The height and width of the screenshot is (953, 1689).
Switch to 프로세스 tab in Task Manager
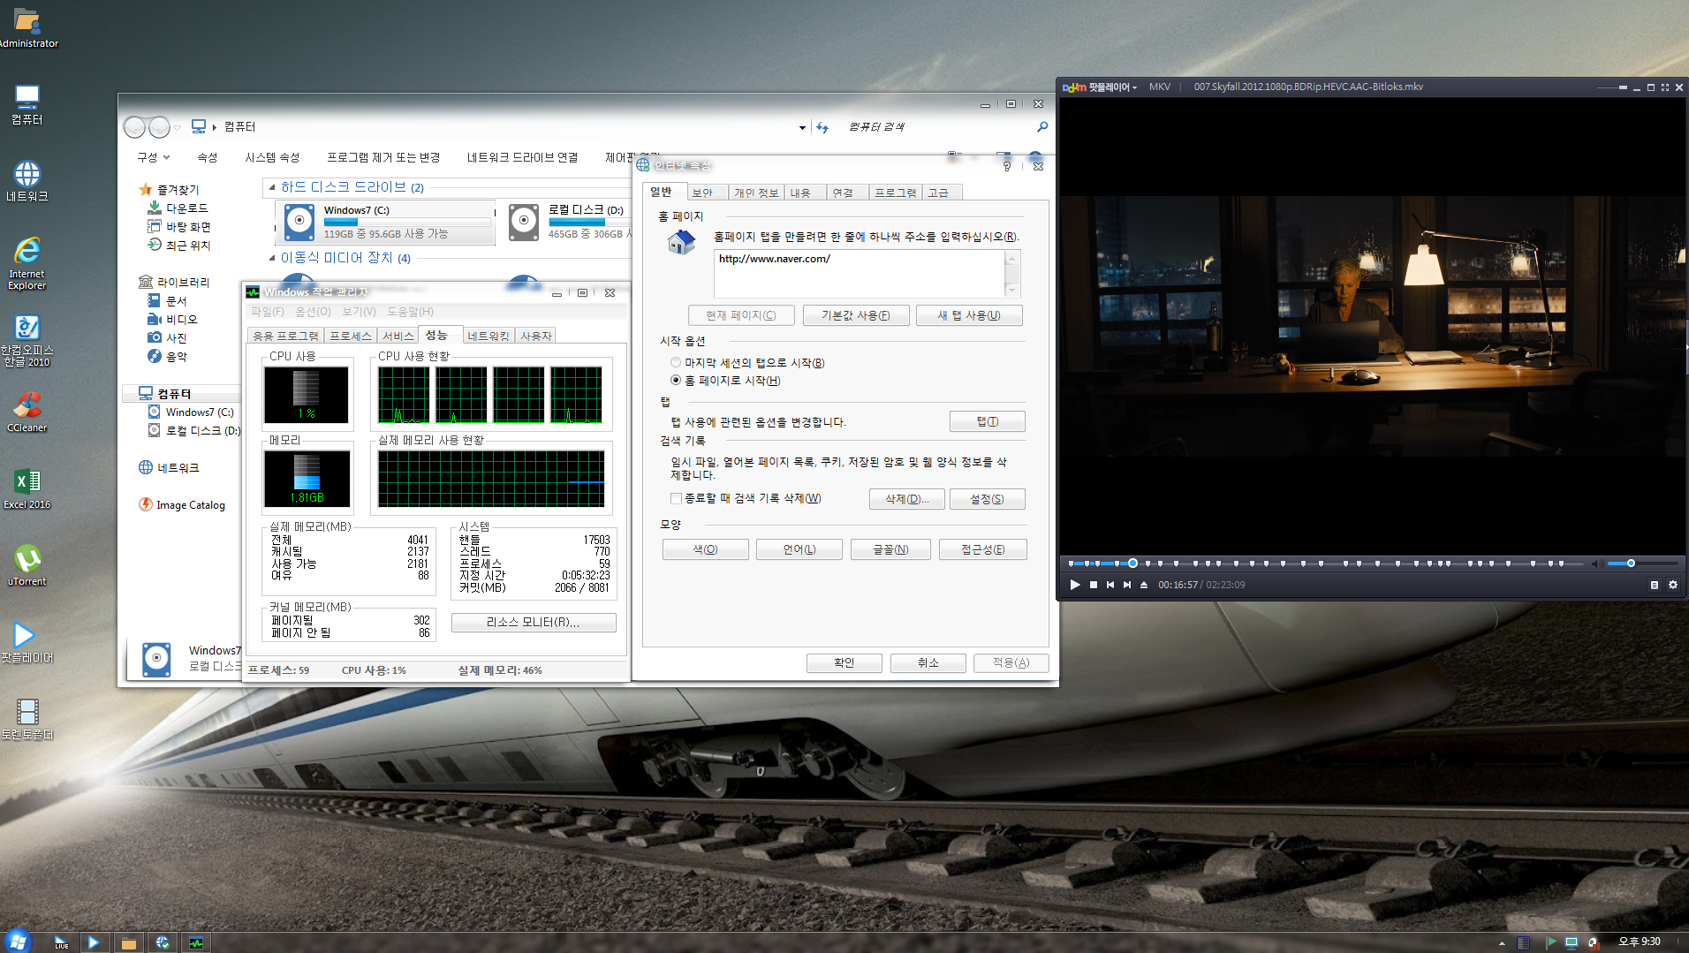(x=351, y=337)
